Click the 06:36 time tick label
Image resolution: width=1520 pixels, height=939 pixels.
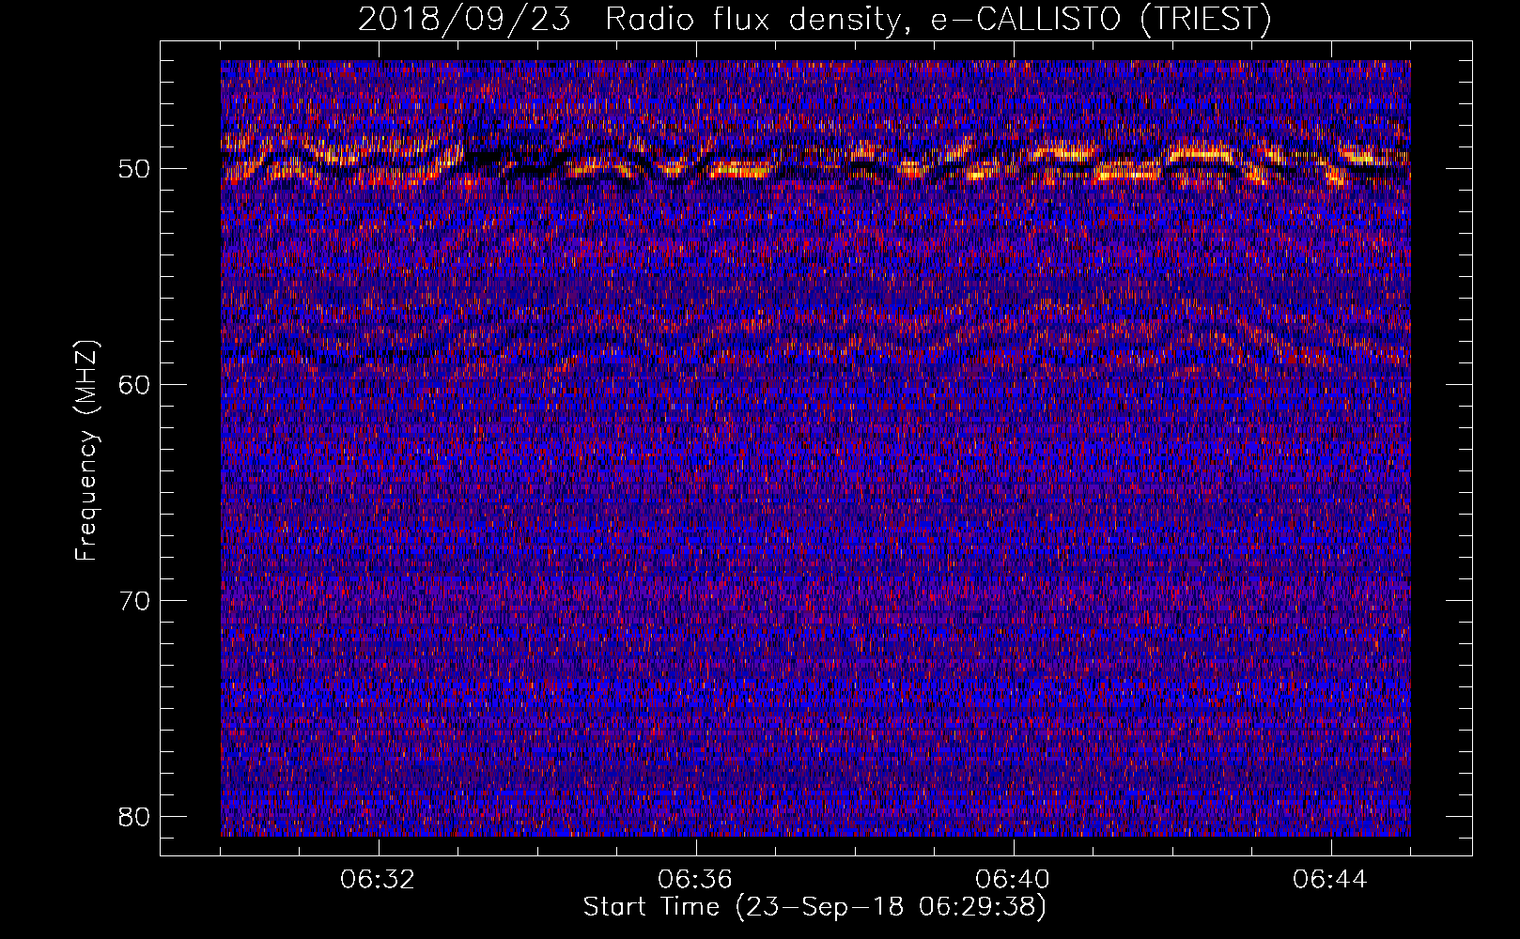pyautogui.click(x=695, y=880)
